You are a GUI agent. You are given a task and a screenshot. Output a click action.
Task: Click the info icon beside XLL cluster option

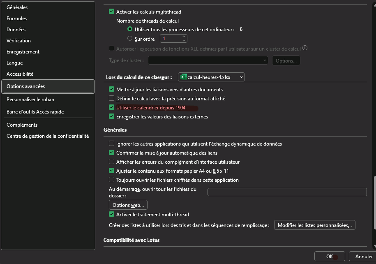pyautogui.click(x=305, y=49)
